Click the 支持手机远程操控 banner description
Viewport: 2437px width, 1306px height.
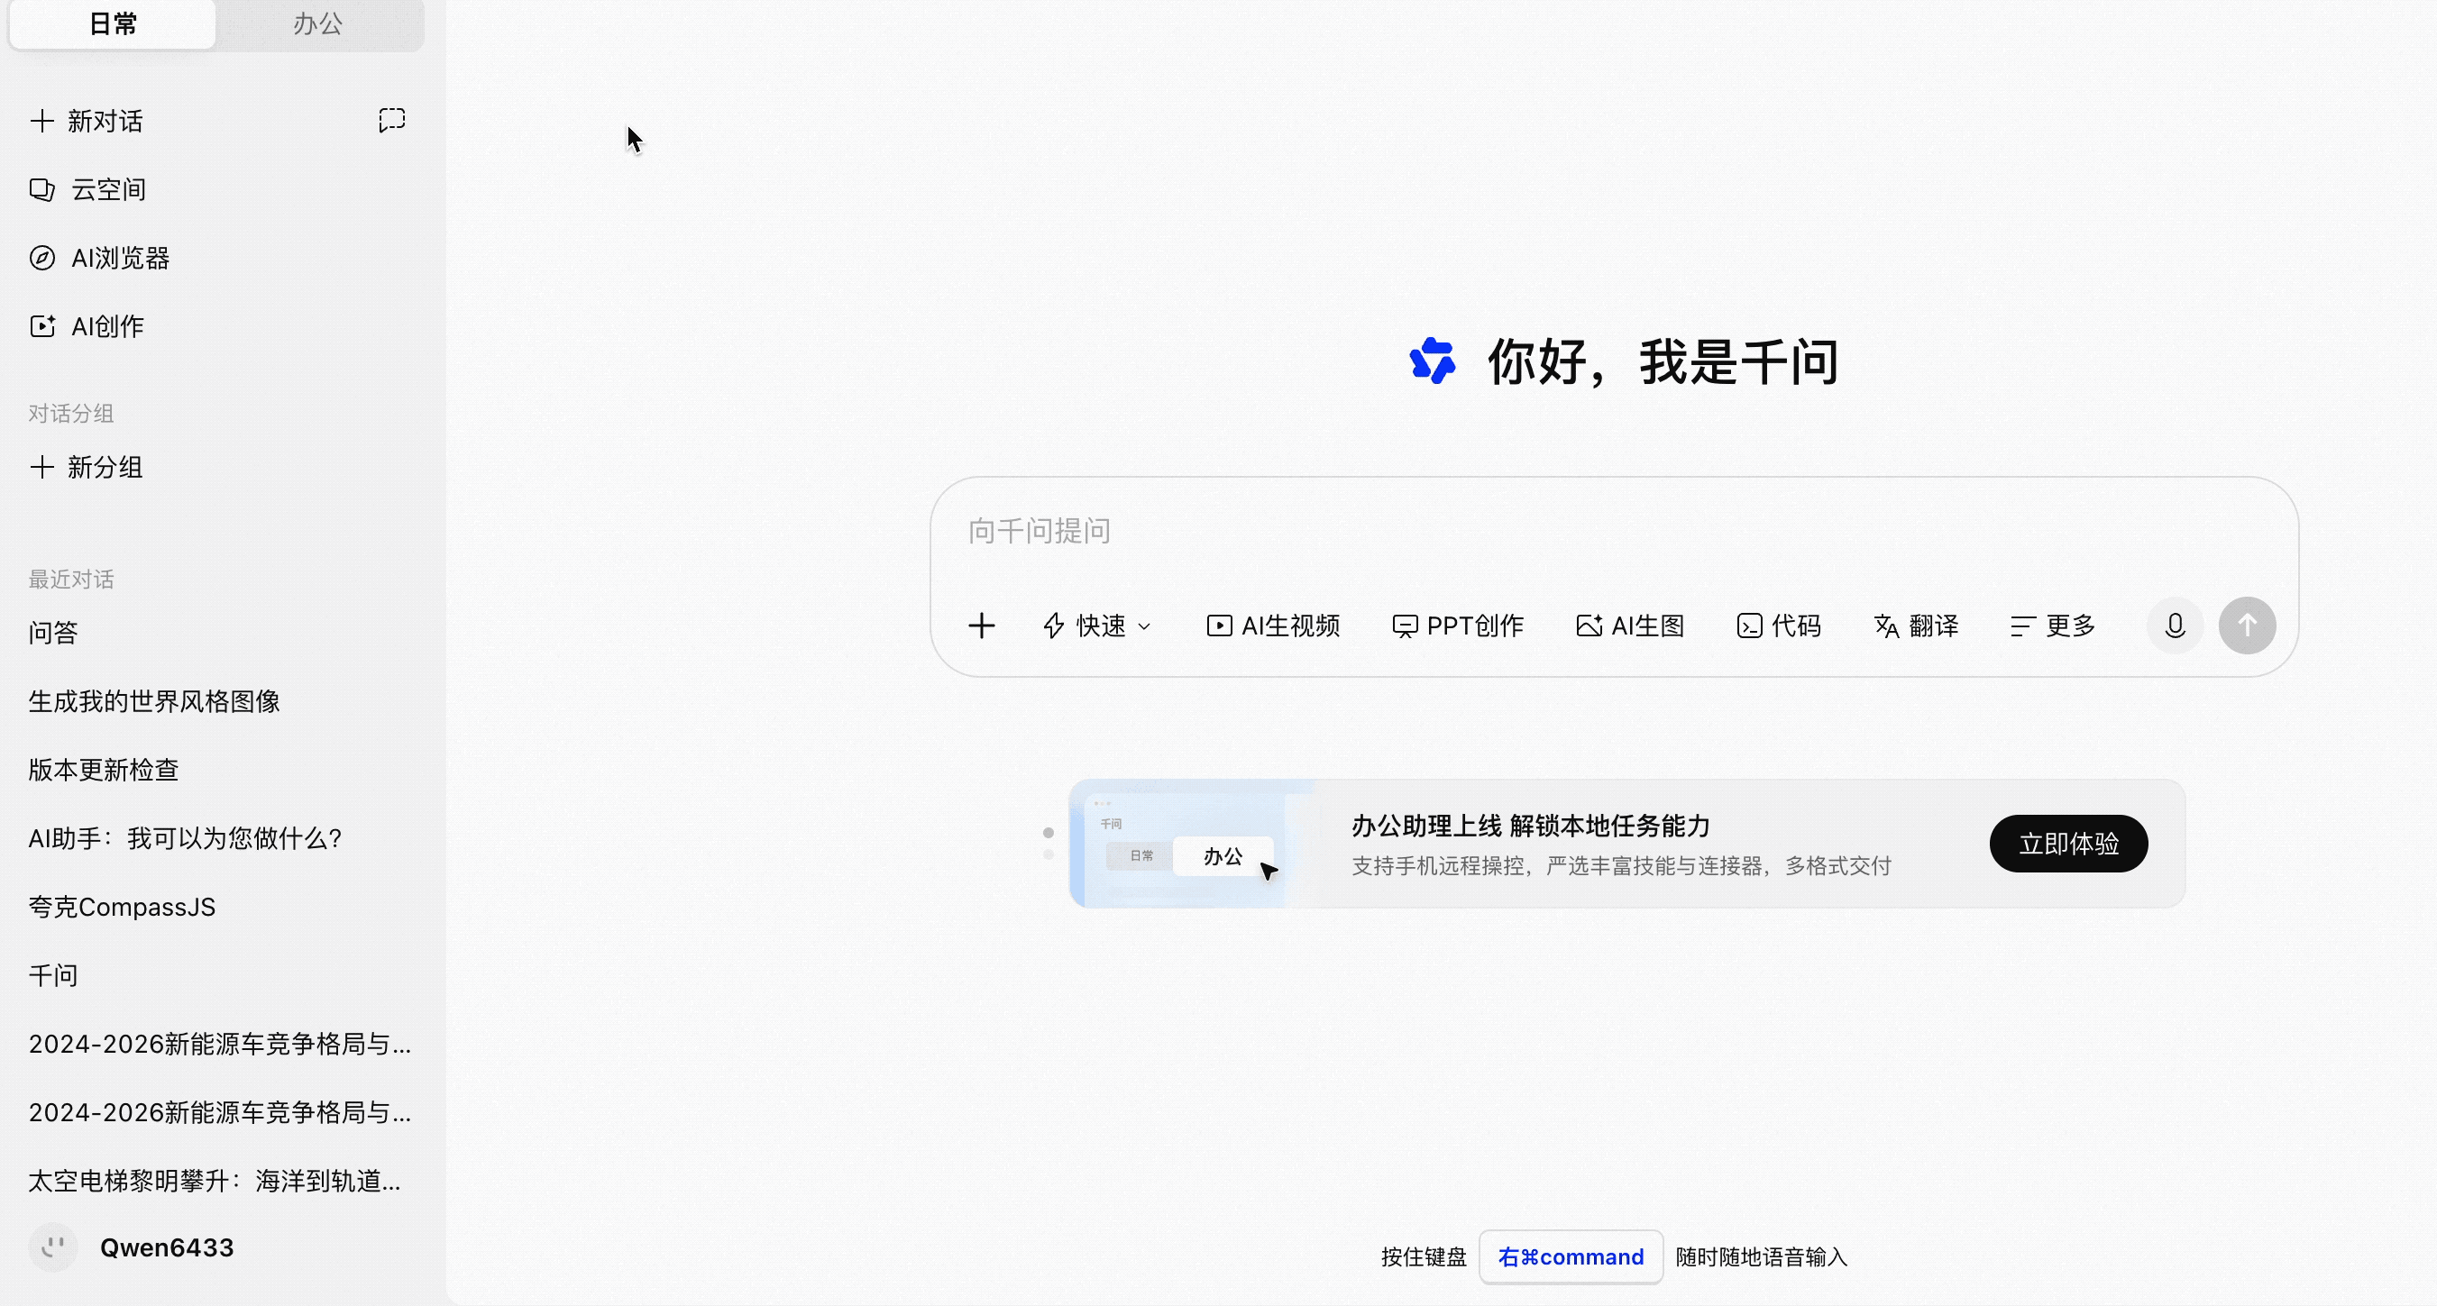pos(1620,866)
